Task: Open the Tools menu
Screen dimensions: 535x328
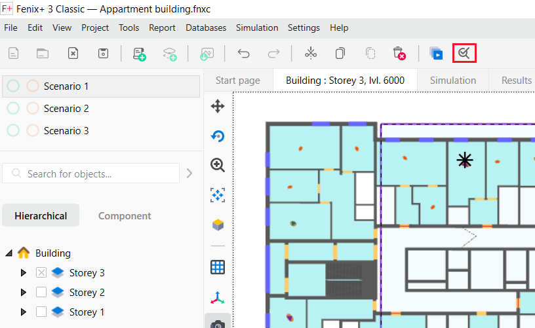Action: coord(129,28)
